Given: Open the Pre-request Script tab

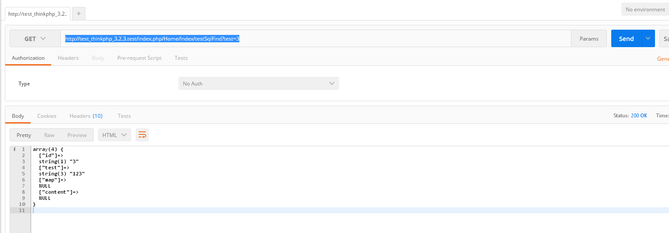Looking at the screenshot, I should pyautogui.click(x=139, y=58).
